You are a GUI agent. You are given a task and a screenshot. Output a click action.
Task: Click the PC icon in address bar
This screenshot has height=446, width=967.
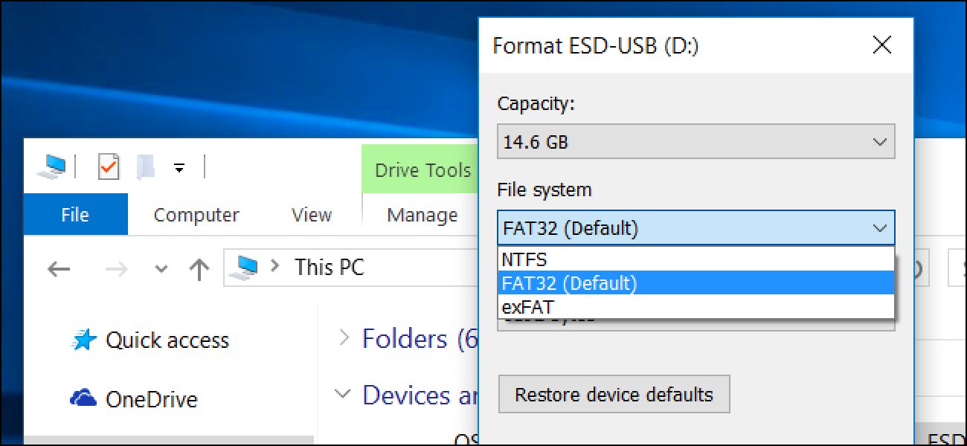246,267
